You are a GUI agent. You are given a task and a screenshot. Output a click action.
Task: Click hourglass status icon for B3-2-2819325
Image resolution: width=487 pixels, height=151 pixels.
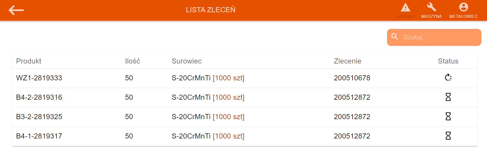click(448, 117)
